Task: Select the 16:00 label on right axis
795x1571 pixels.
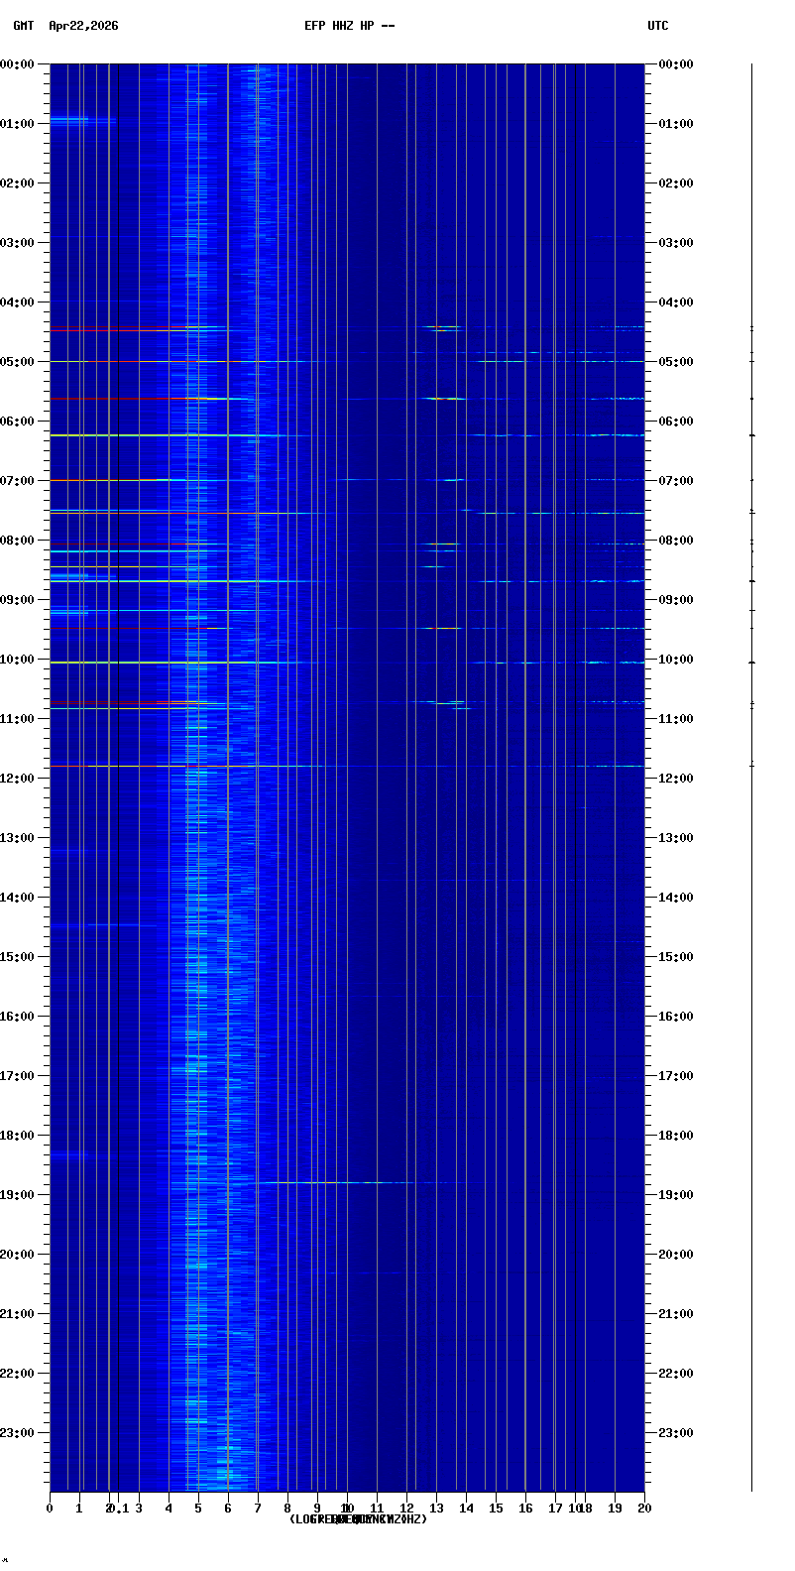Action: pos(675,1017)
